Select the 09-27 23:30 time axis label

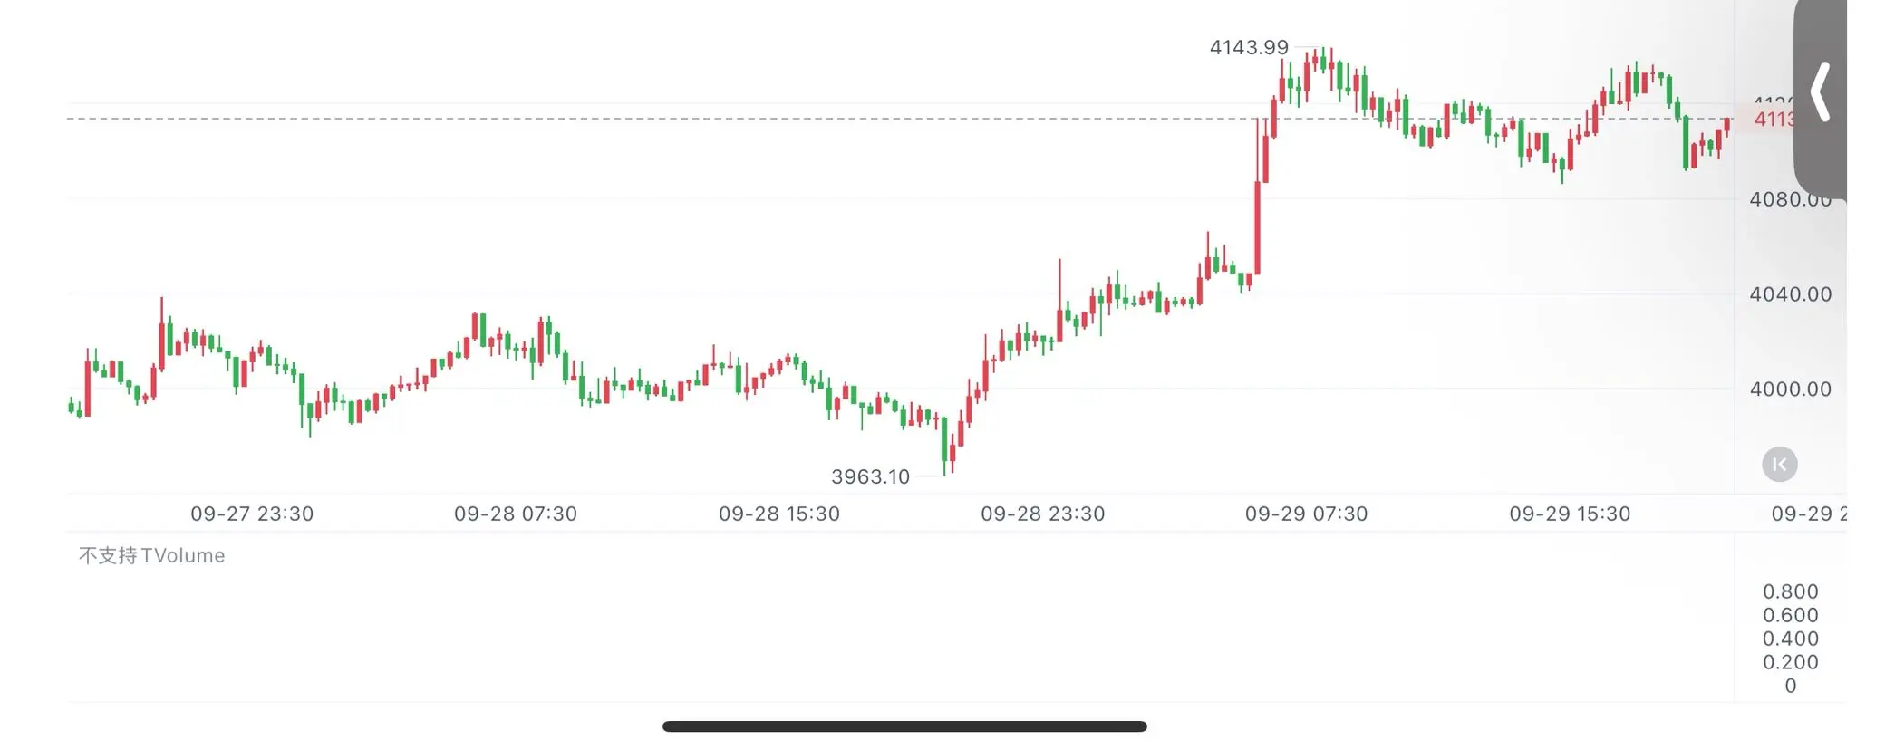coord(252,514)
